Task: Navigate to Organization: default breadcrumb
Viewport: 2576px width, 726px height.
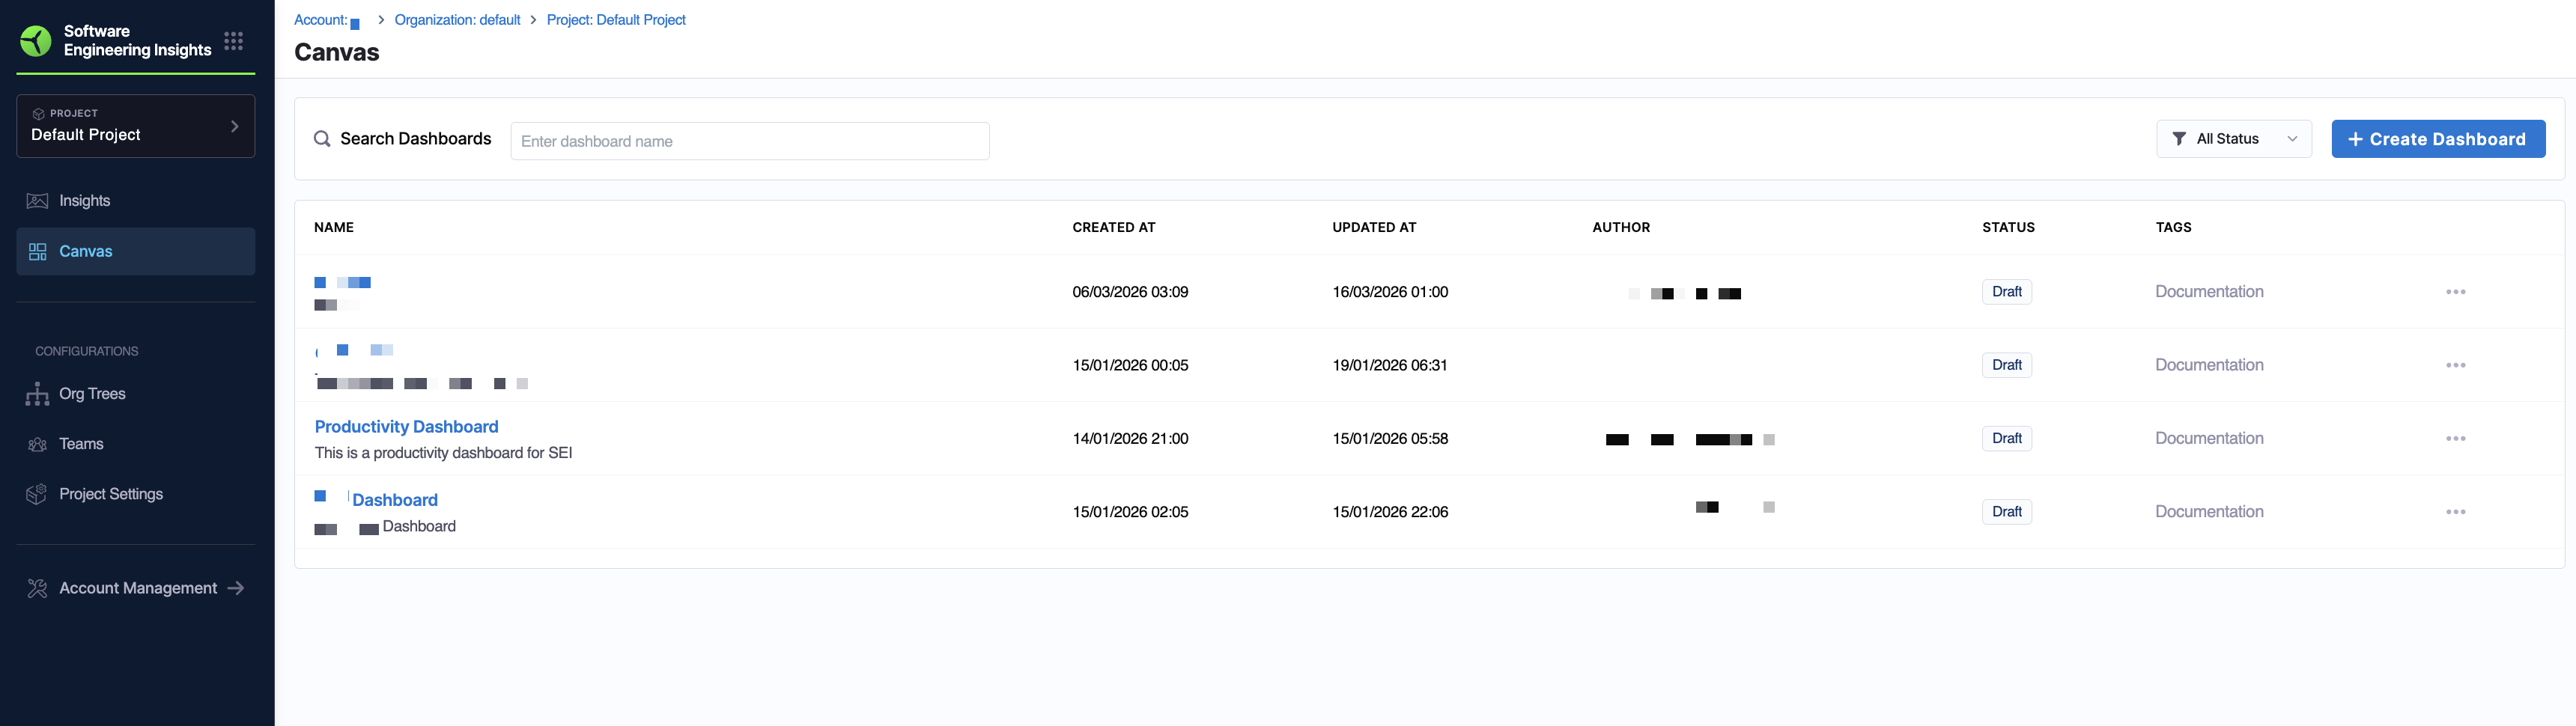Action: (457, 20)
